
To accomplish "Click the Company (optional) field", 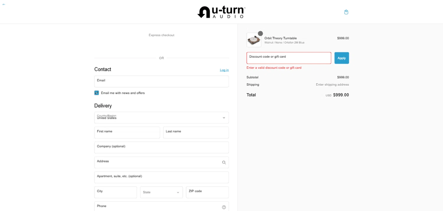I will [162, 147].
